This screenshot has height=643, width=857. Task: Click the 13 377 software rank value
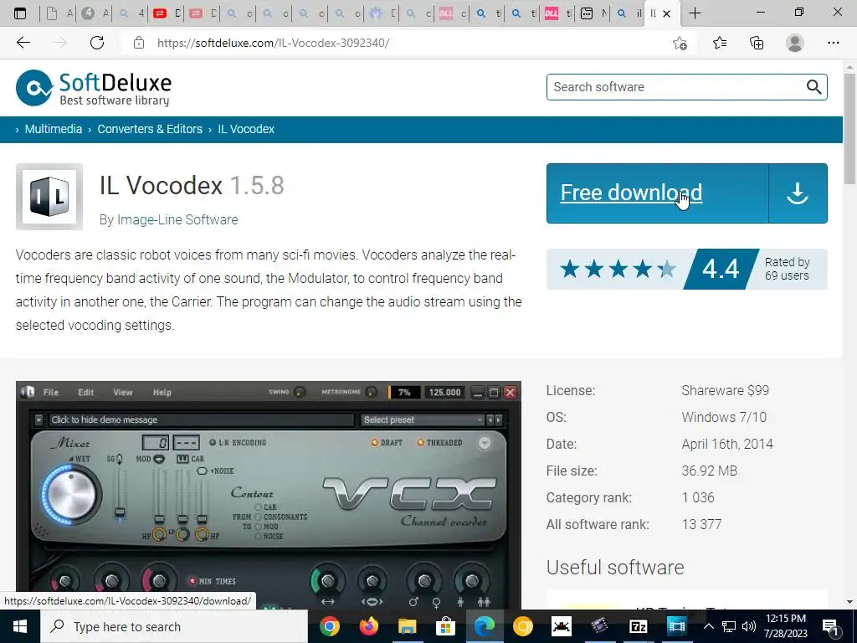(702, 524)
